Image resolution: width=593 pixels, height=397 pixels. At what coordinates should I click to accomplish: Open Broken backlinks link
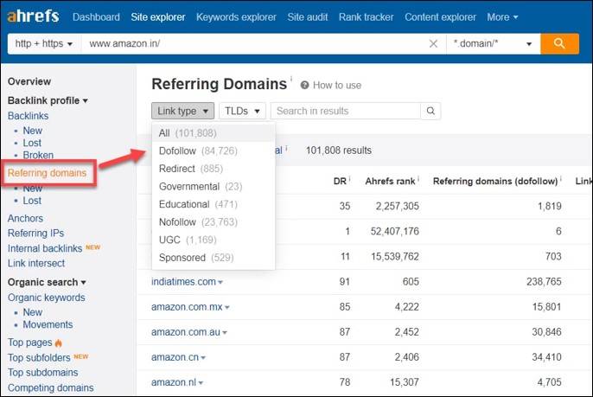[38, 155]
